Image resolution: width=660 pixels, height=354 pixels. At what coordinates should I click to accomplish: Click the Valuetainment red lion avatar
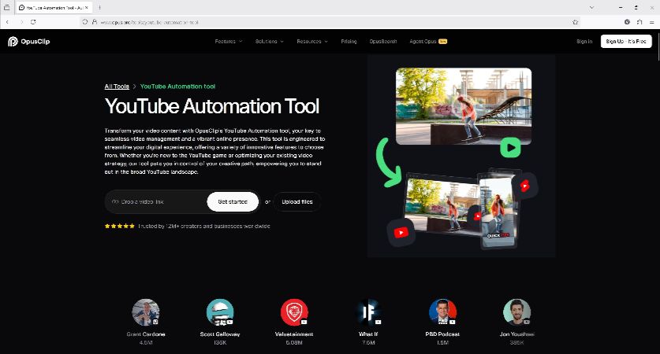coord(294,312)
